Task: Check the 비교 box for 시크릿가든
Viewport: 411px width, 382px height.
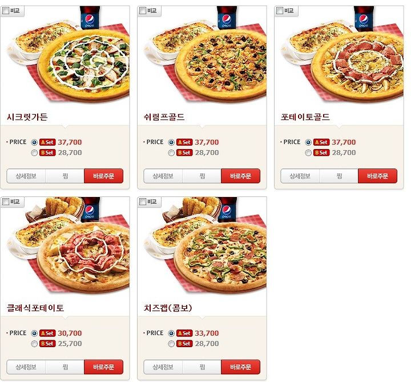Action: pyautogui.click(x=6, y=11)
